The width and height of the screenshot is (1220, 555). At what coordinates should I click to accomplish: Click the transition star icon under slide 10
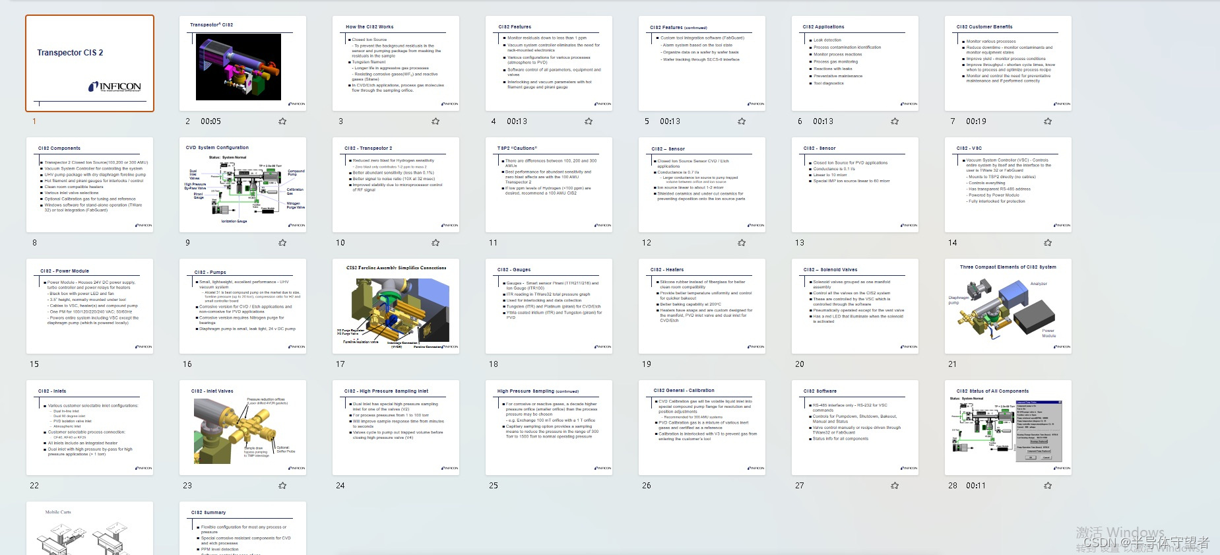[435, 243]
